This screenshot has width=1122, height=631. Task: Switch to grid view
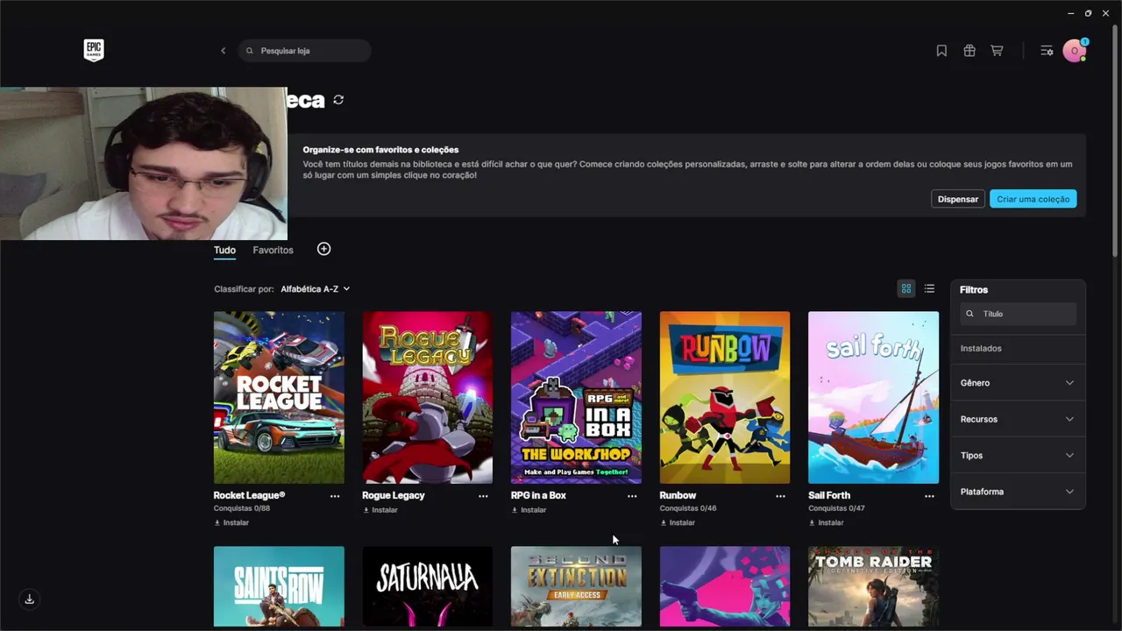pyautogui.click(x=906, y=288)
